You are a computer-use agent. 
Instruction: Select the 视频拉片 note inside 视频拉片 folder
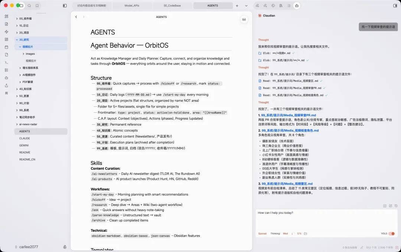point(41,61)
